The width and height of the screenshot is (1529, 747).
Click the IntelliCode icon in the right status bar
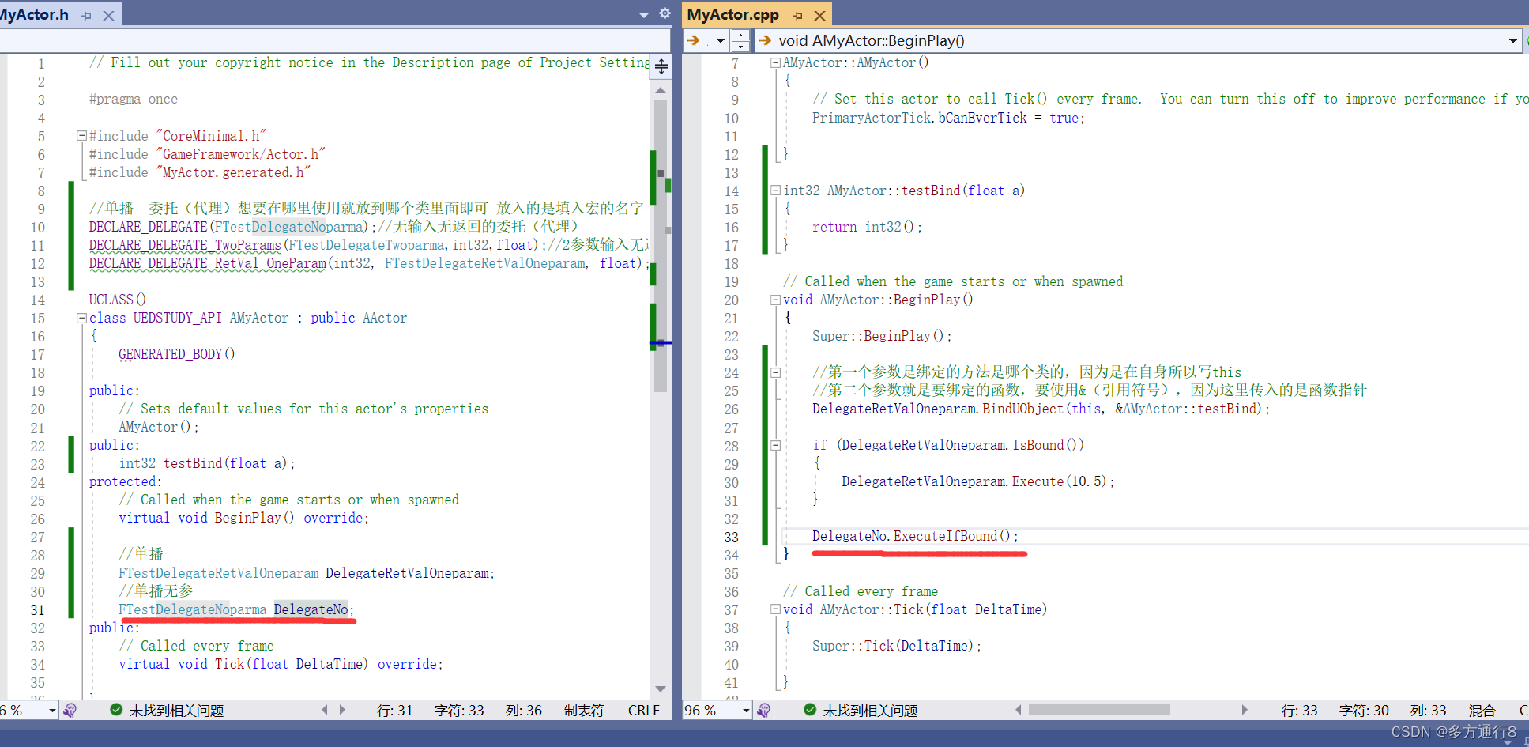click(x=763, y=710)
